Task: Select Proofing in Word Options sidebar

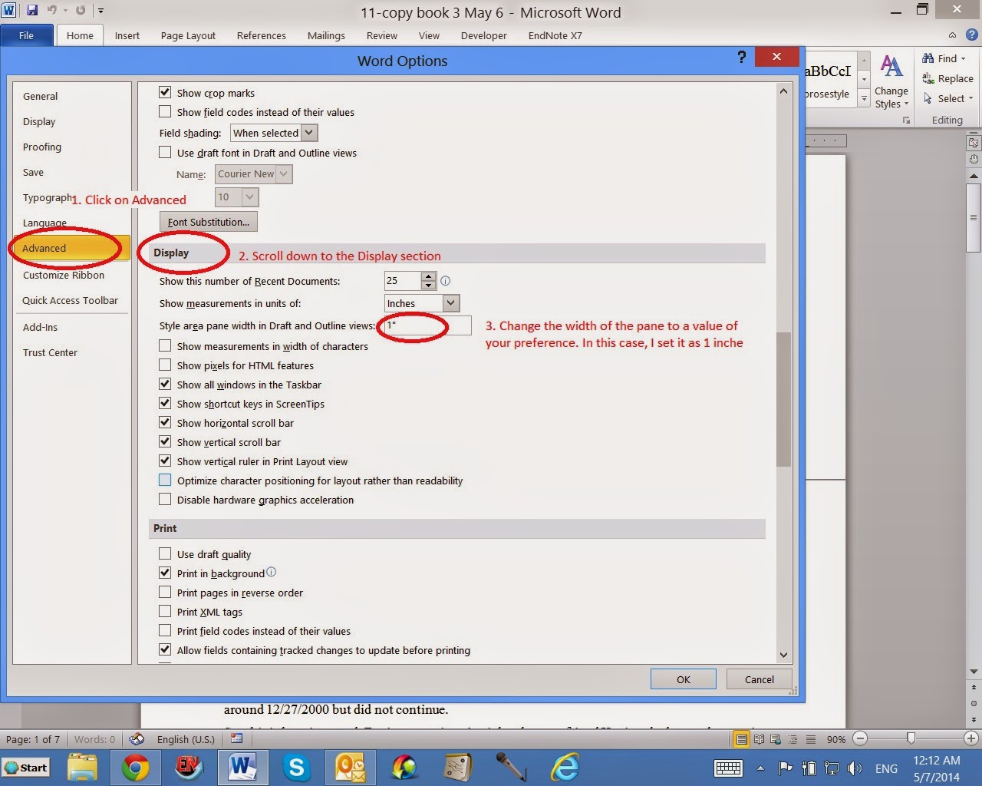Action: pos(71,147)
